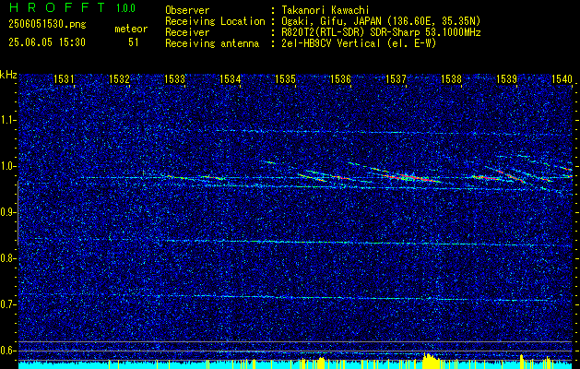Click the short red echo below the 1534 marker
The image size is (580, 369).
click(214, 178)
